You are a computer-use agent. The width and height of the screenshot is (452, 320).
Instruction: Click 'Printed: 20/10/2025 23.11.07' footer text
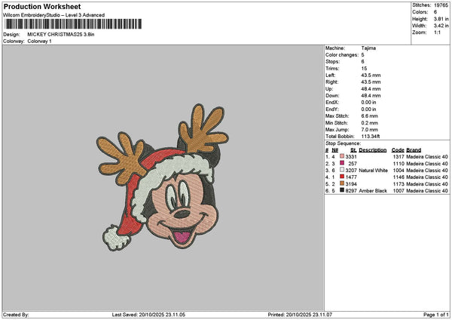click(300, 315)
